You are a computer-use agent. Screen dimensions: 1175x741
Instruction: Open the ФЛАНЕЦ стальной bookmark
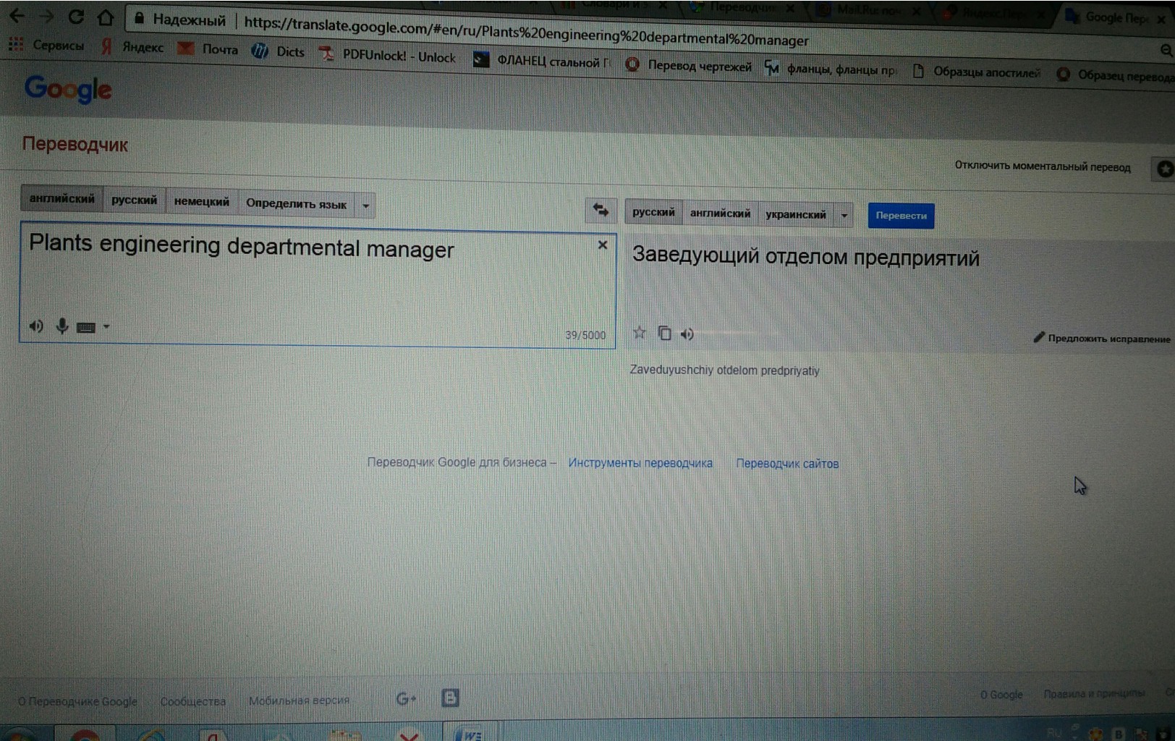point(542,62)
